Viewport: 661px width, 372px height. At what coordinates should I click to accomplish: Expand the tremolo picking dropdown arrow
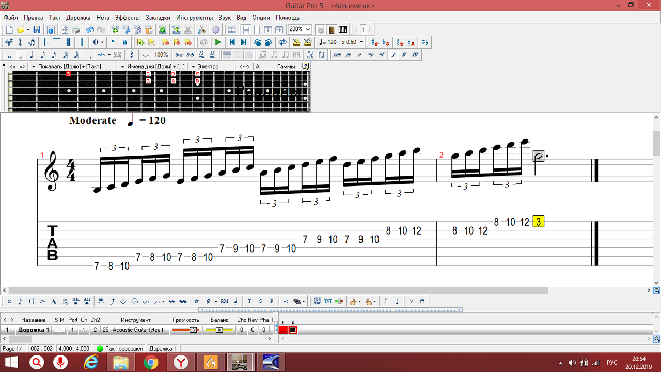tap(216, 301)
